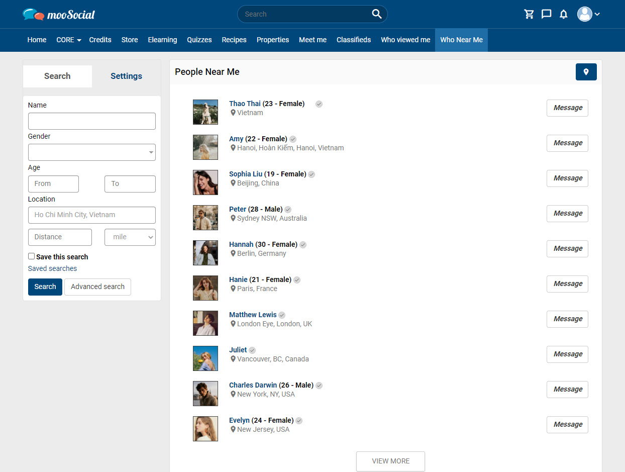
Task: Open the map location pin button
Action: coord(586,72)
